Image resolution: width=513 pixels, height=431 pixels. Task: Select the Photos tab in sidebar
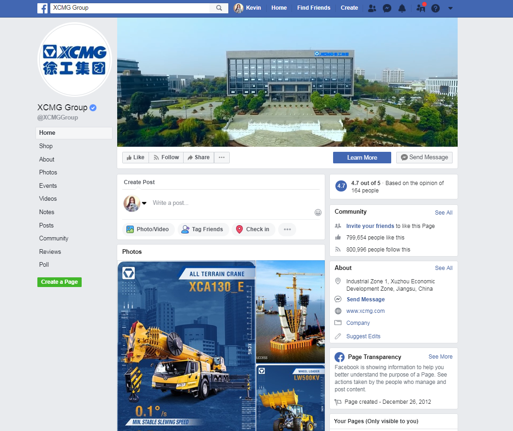(48, 172)
